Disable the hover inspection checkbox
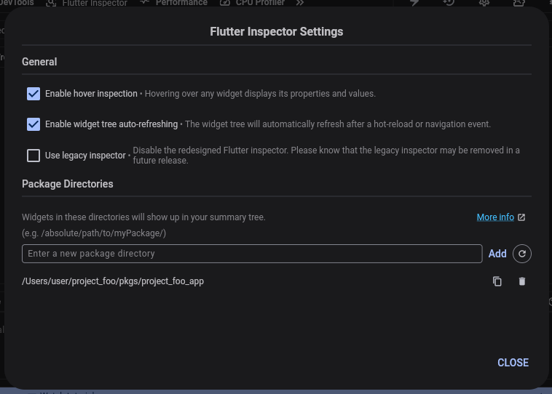 (33, 94)
